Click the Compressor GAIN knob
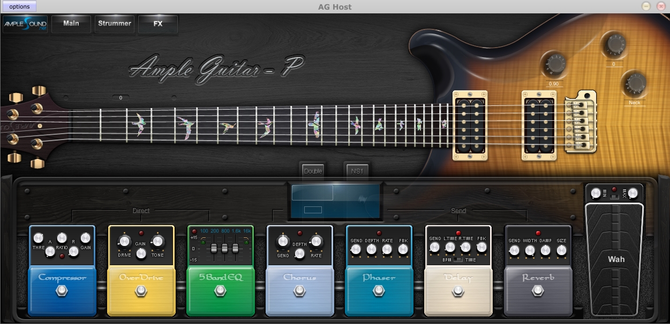 coord(85,238)
